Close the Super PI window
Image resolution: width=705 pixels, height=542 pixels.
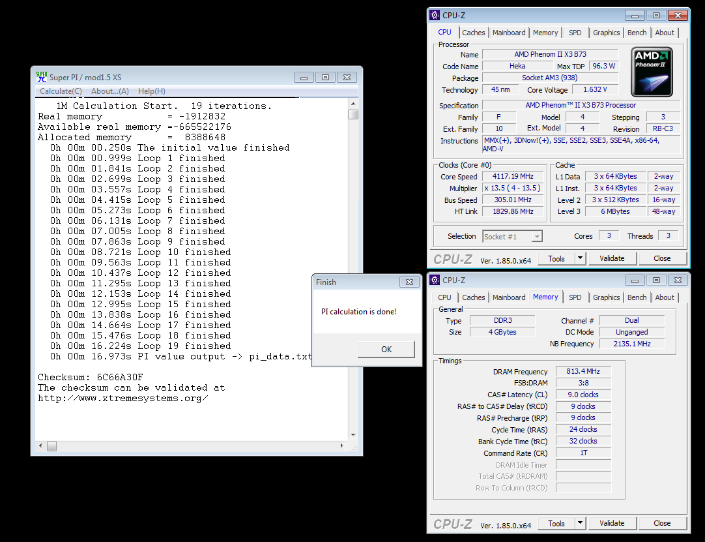tap(347, 78)
